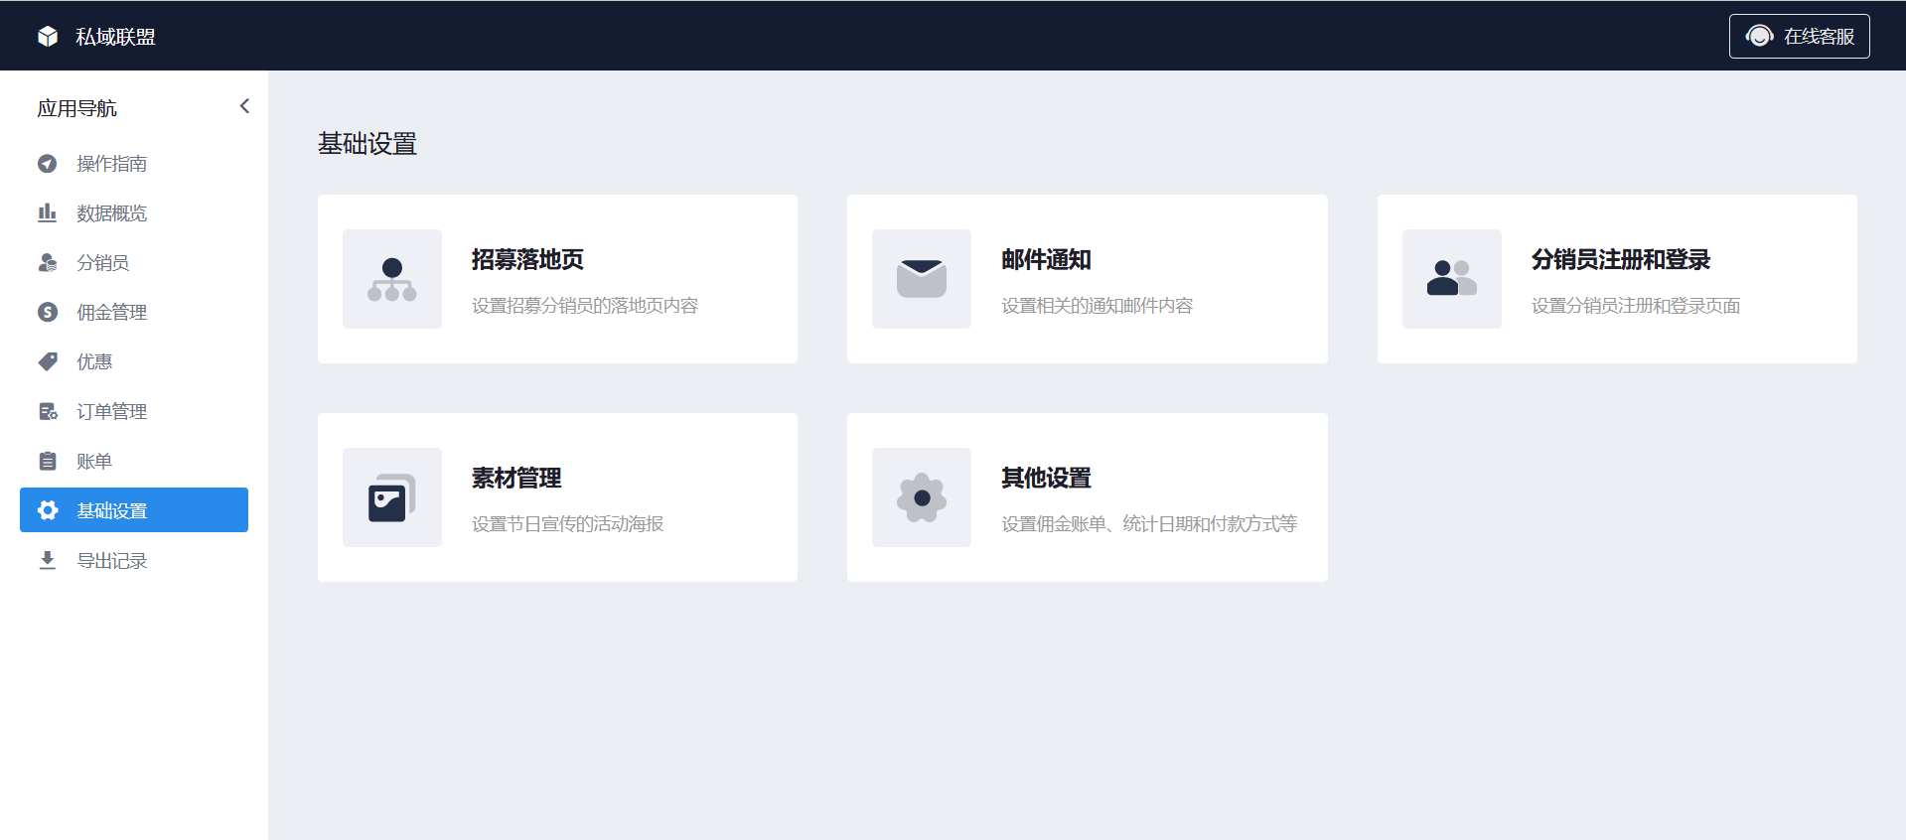Open the 其他设置 card title
Image resolution: width=1906 pixels, height=840 pixels.
(1046, 478)
